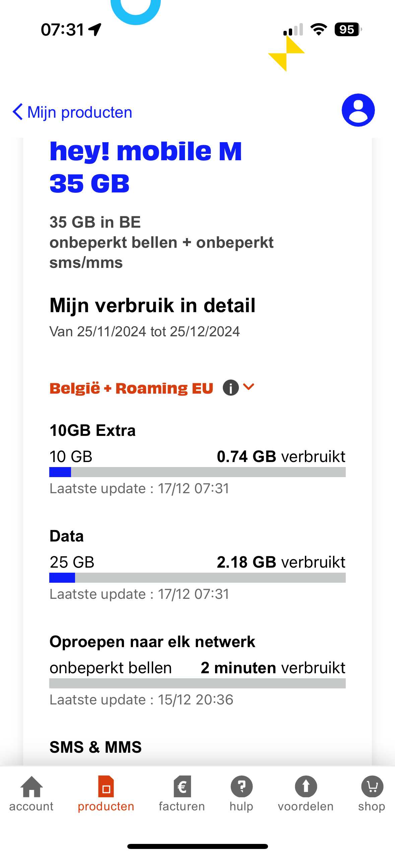Tap the België + Roaming EU heading
395x857 pixels.
(131, 388)
